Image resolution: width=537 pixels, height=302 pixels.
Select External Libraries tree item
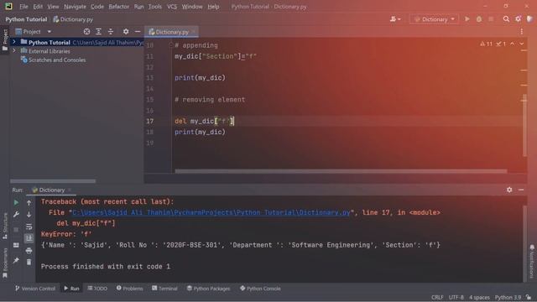click(x=49, y=51)
